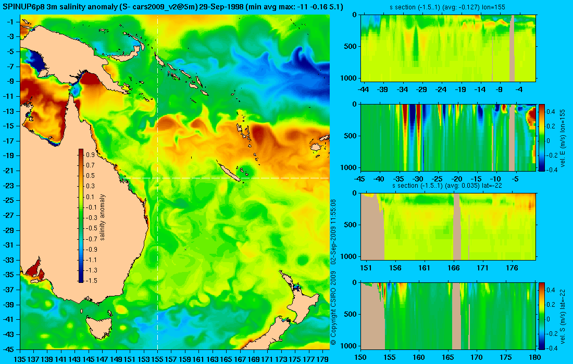
Task: Click the '179' label on the main map longitude axis
Action: [x=322, y=359]
